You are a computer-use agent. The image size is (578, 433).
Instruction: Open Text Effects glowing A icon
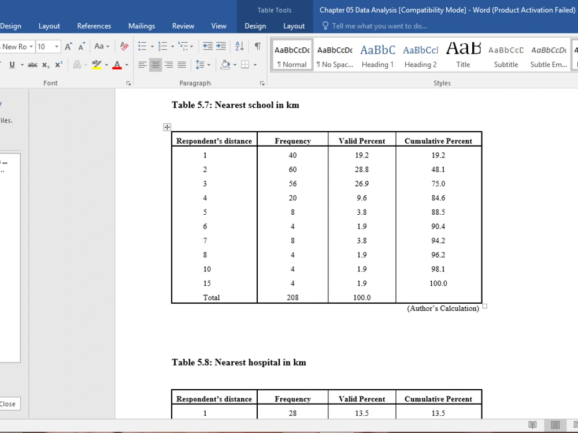click(77, 65)
